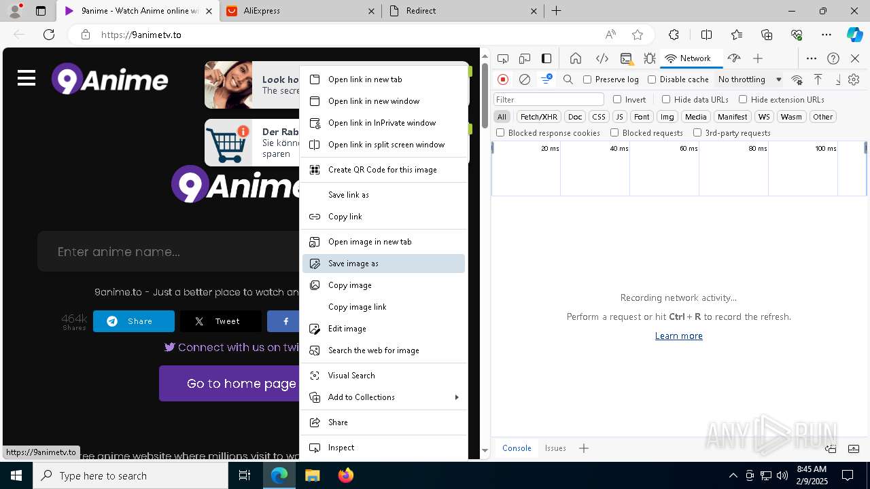
Task: Enable Disable cache checkbox
Action: [x=652, y=79]
